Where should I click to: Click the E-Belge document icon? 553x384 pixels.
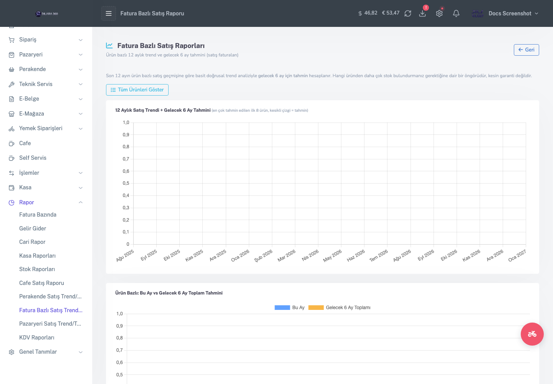[x=12, y=99]
